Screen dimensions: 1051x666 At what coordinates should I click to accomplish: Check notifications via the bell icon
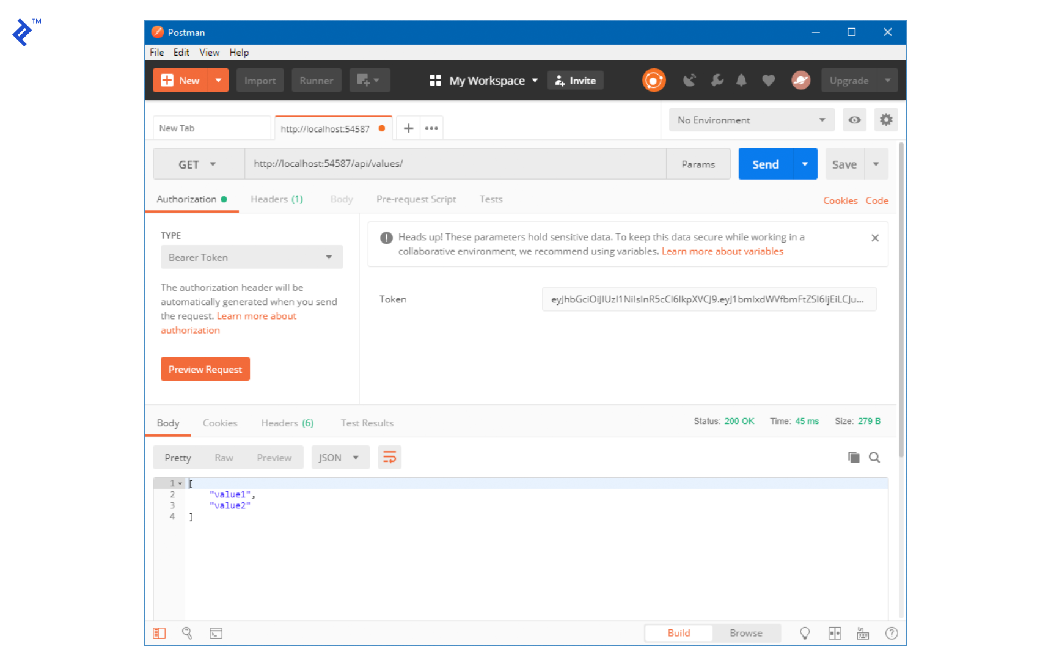coord(741,80)
